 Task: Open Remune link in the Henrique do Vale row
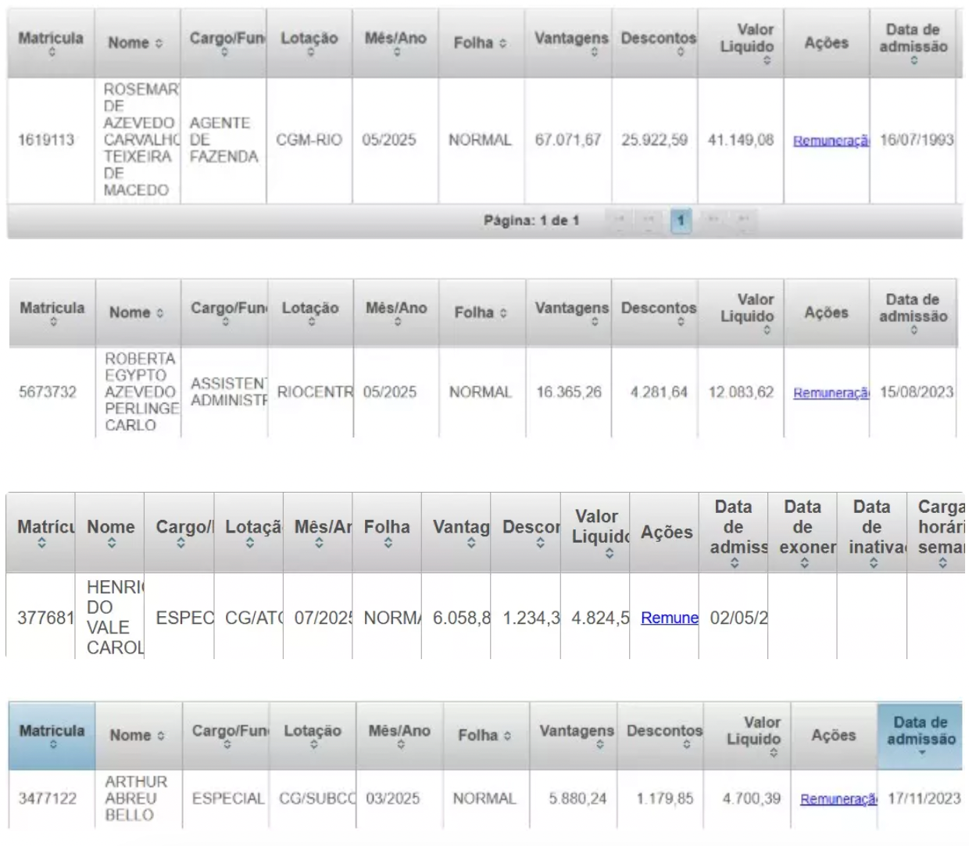(669, 618)
